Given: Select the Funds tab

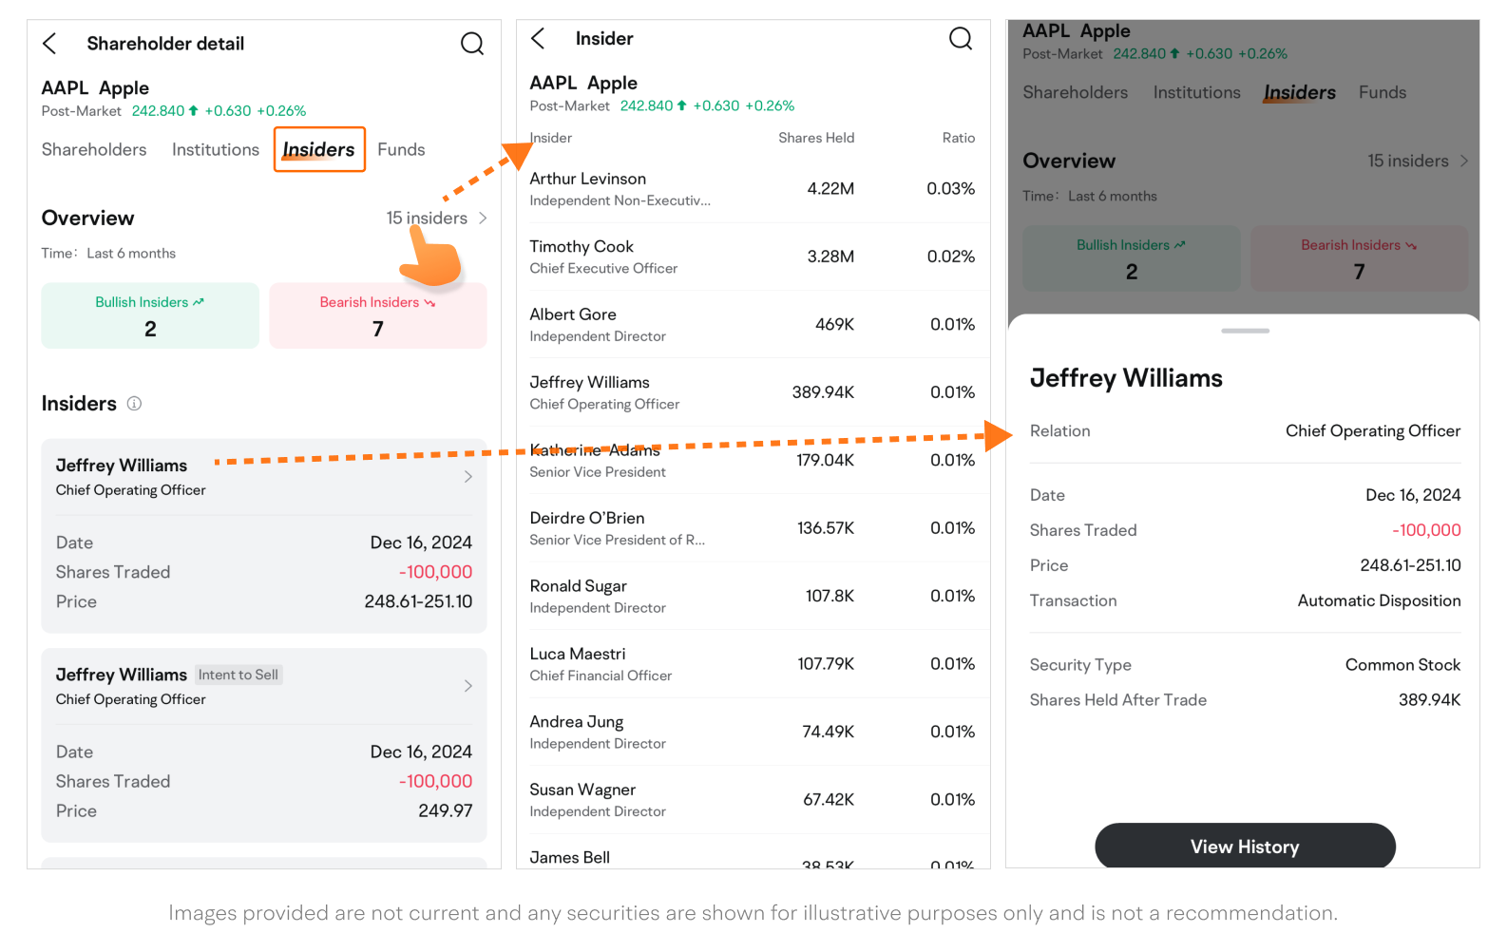Looking at the screenshot, I should tap(401, 150).
